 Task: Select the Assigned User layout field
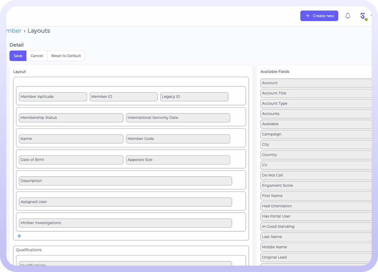coord(125,202)
